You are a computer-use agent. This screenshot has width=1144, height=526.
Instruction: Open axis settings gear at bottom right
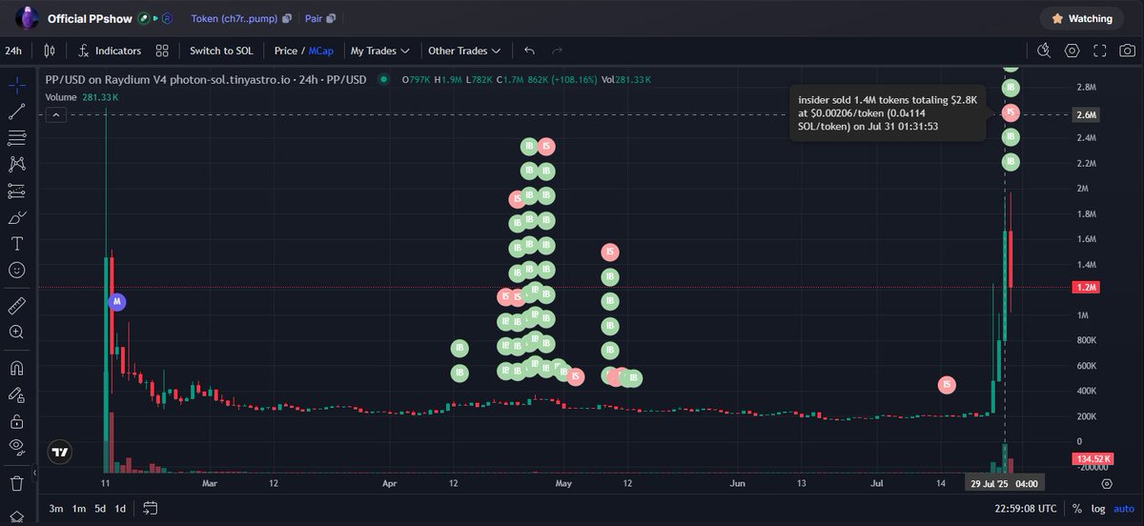[1106, 484]
